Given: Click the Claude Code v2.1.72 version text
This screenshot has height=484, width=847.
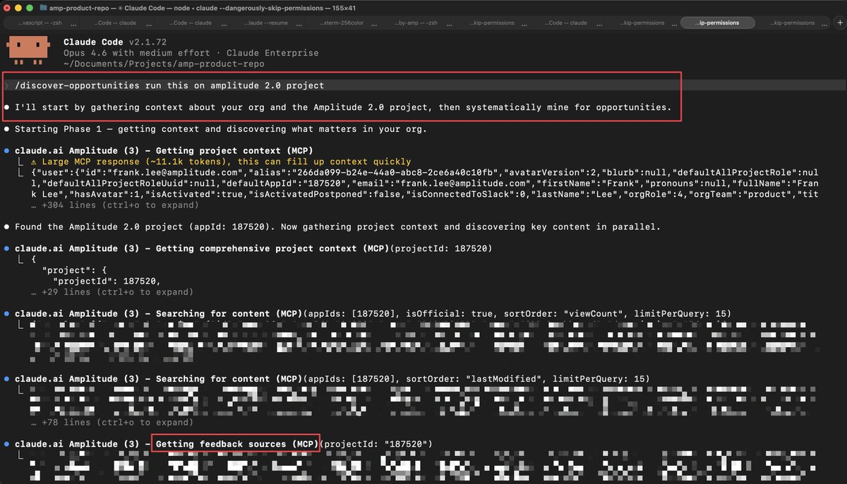Looking at the screenshot, I should (114, 42).
